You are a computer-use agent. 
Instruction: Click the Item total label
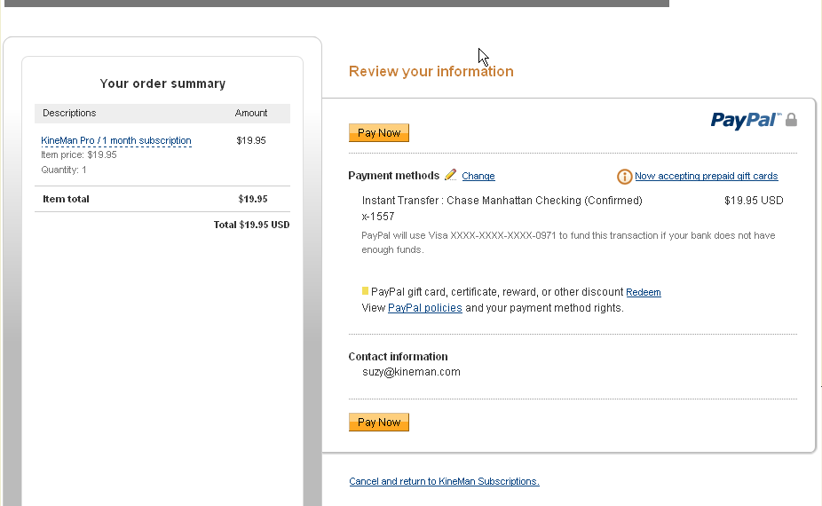coord(66,199)
